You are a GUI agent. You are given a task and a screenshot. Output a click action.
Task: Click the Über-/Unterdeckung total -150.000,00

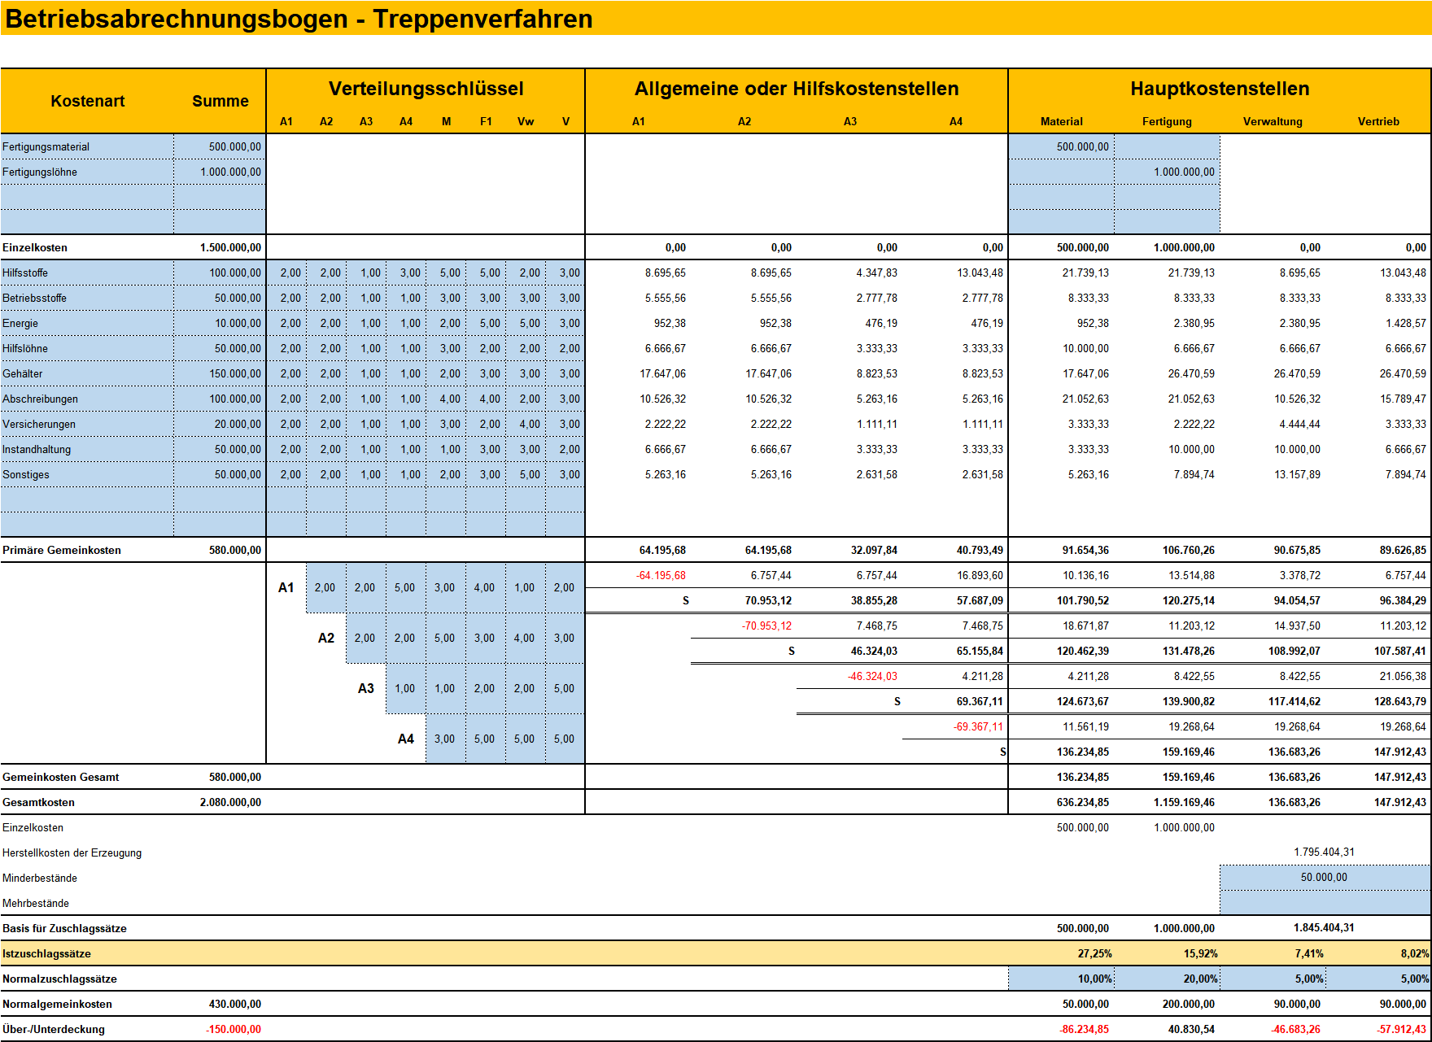click(233, 1029)
